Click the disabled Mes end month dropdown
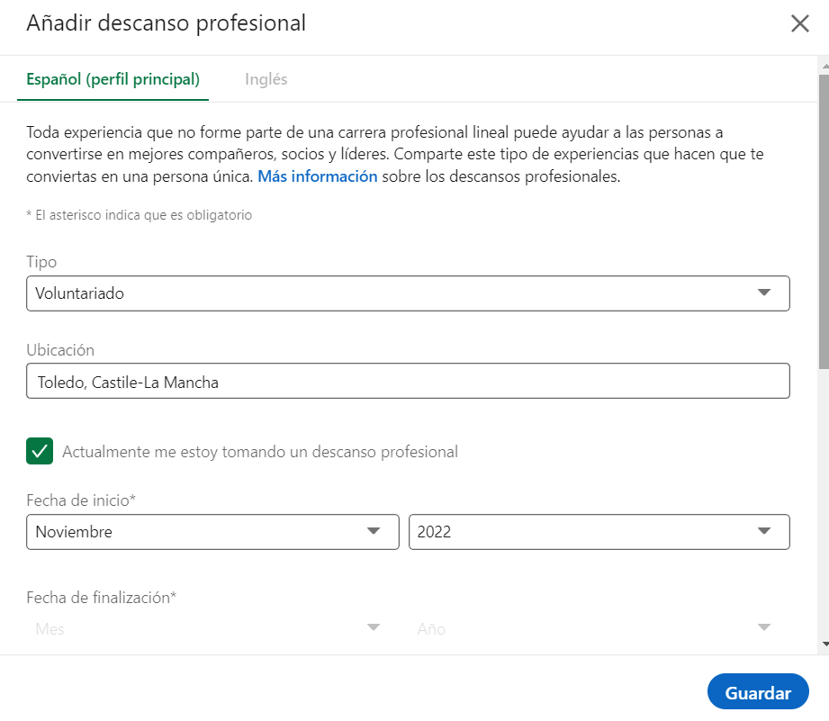Image resolution: width=829 pixels, height=721 pixels. point(212,628)
